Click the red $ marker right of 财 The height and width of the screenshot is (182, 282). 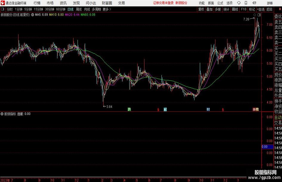click(223, 110)
